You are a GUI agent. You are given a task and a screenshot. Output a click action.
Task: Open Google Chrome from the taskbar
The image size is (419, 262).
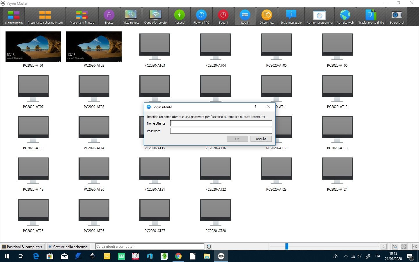point(178,256)
